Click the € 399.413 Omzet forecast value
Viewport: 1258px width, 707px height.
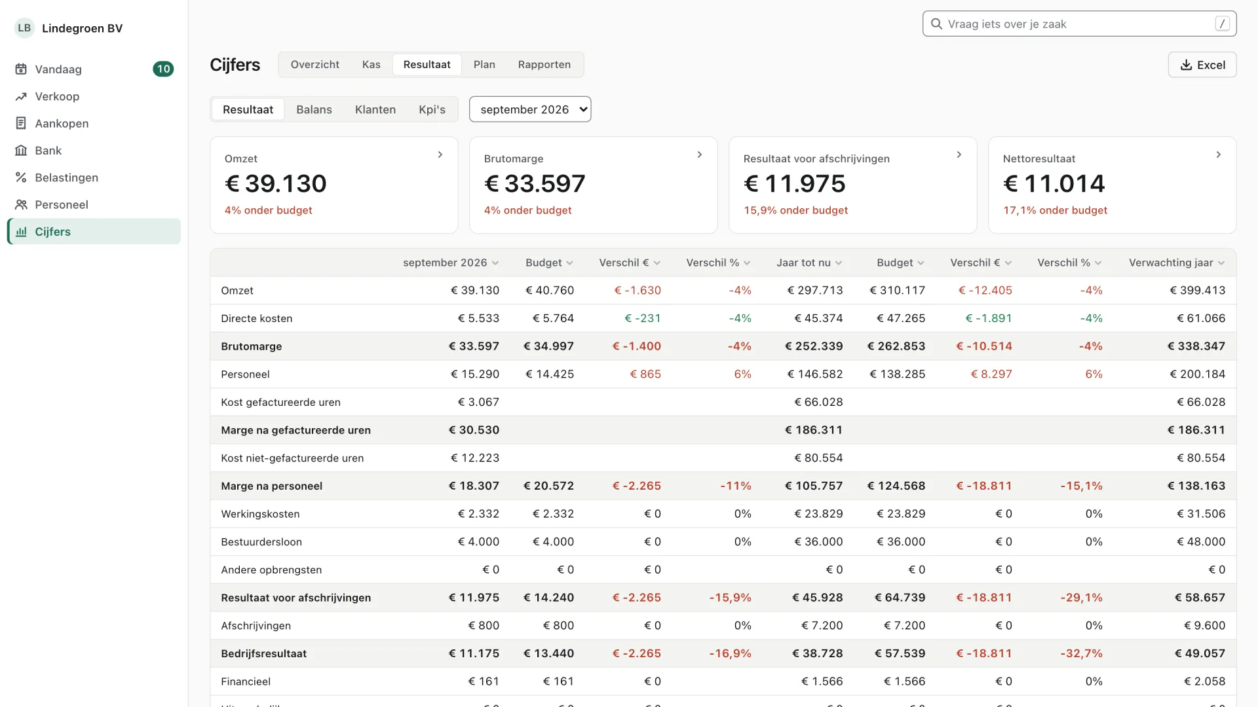pyautogui.click(x=1197, y=291)
